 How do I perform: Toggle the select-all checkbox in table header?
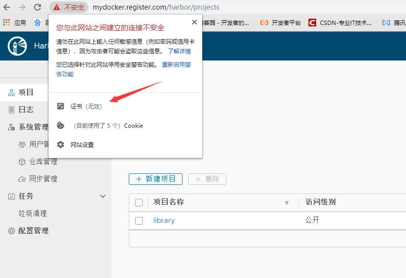click(x=138, y=202)
